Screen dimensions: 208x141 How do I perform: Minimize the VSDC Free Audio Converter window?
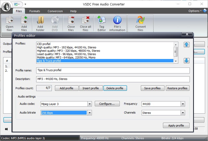point(178,4)
